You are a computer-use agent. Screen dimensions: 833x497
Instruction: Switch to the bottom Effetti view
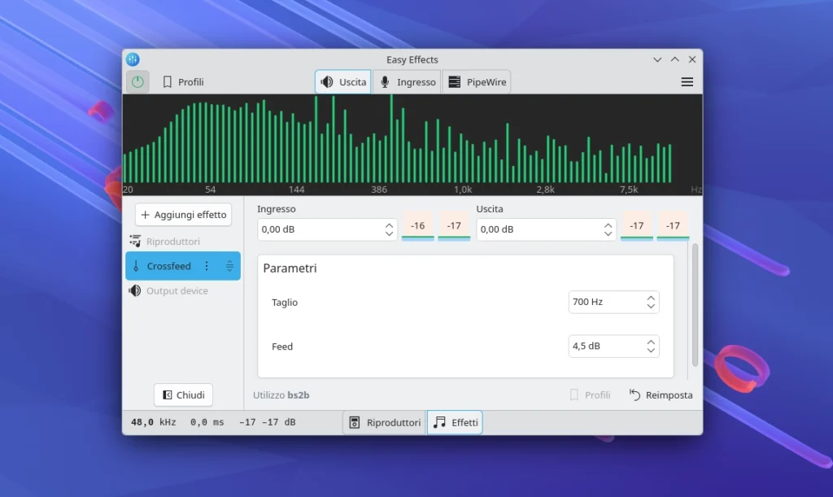tap(455, 422)
